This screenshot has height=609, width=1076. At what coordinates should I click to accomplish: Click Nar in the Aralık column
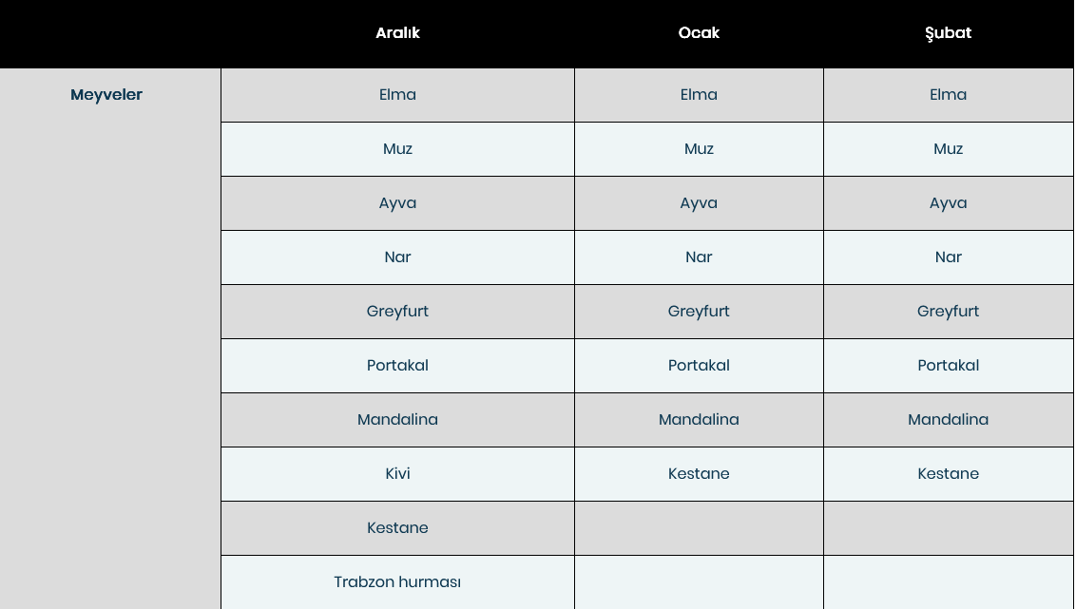[x=397, y=257]
